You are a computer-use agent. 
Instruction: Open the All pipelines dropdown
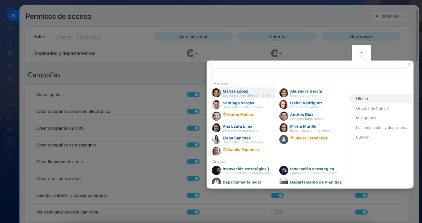pyautogui.click(x=390, y=16)
